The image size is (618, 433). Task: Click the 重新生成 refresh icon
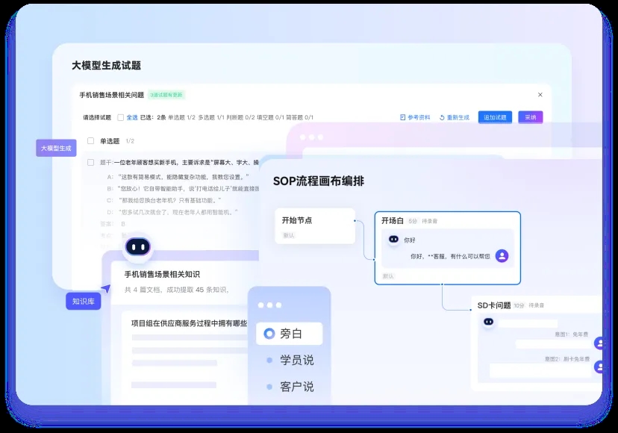pos(442,117)
